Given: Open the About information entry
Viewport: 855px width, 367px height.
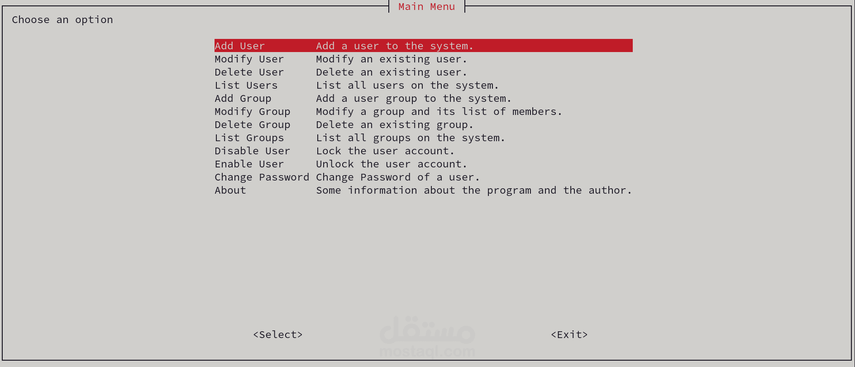Looking at the screenshot, I should pyautogui.click(x=230, y=190).
